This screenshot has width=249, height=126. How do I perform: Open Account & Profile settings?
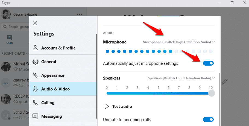pyautogui.click(x=63, y=48)
